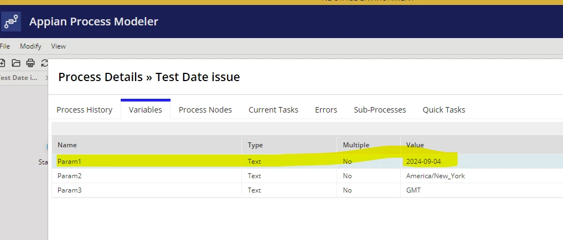563x240 pixels.
Task: Click the refresh toolbar icon
Action: [x=44, y=63]
